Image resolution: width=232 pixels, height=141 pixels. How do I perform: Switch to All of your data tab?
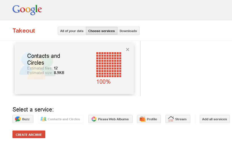click(72, 31)
